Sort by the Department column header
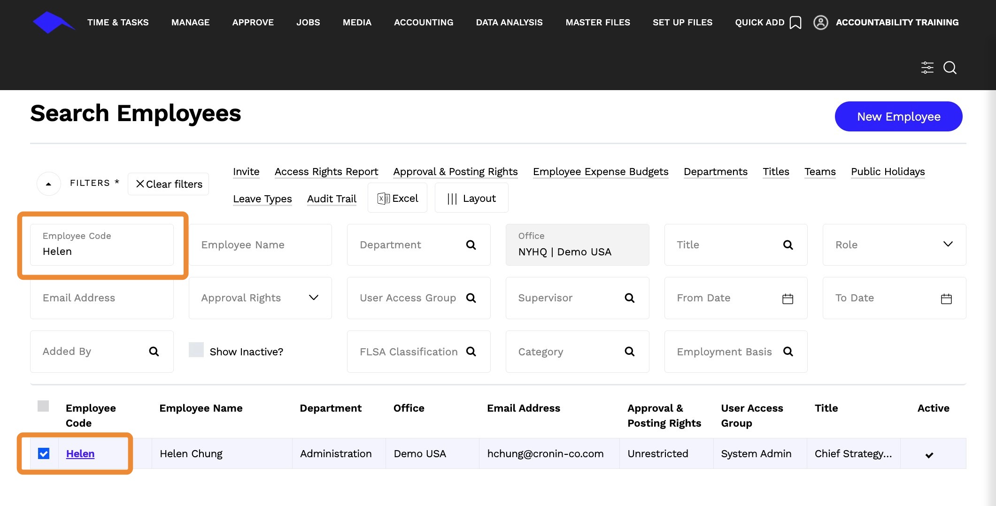996x506 pixels. 331,408
